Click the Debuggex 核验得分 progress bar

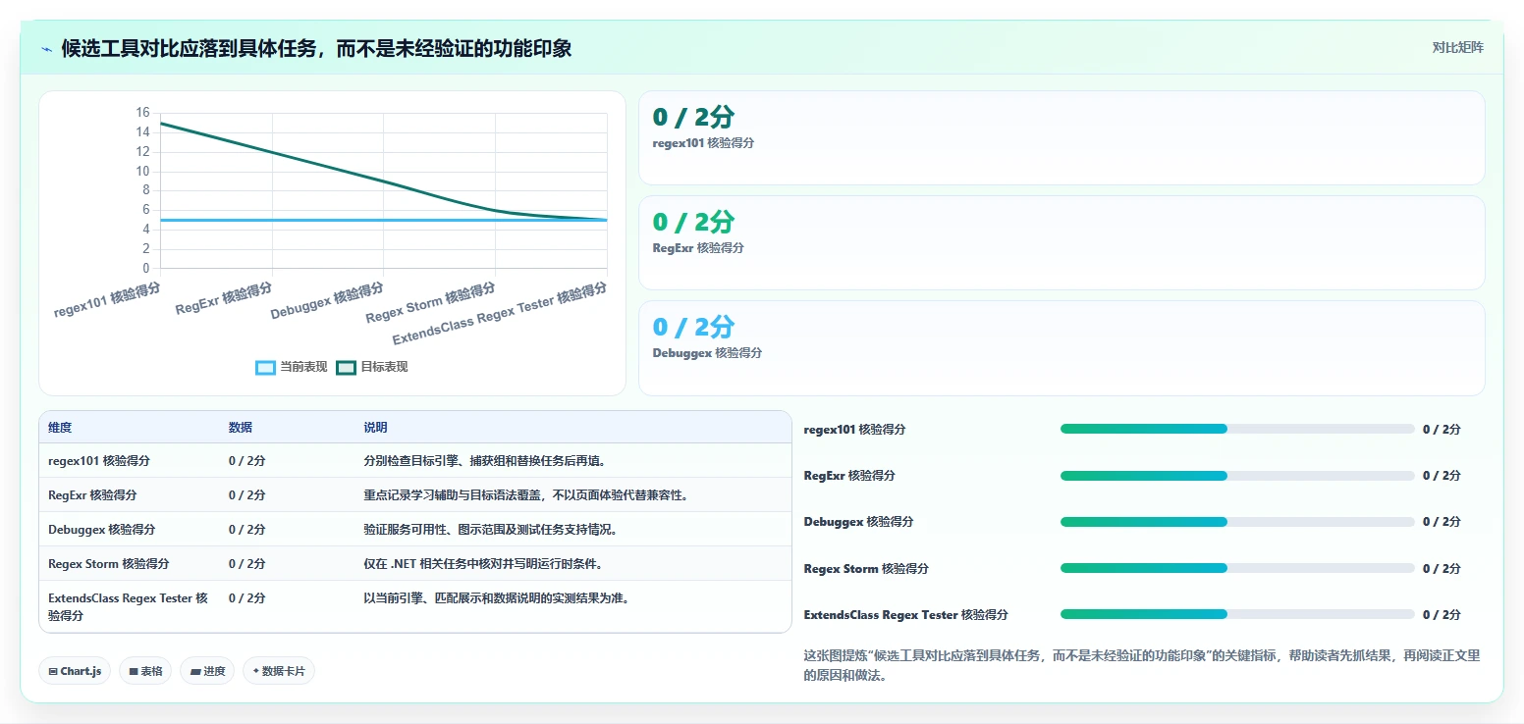tap(1237, 522)
